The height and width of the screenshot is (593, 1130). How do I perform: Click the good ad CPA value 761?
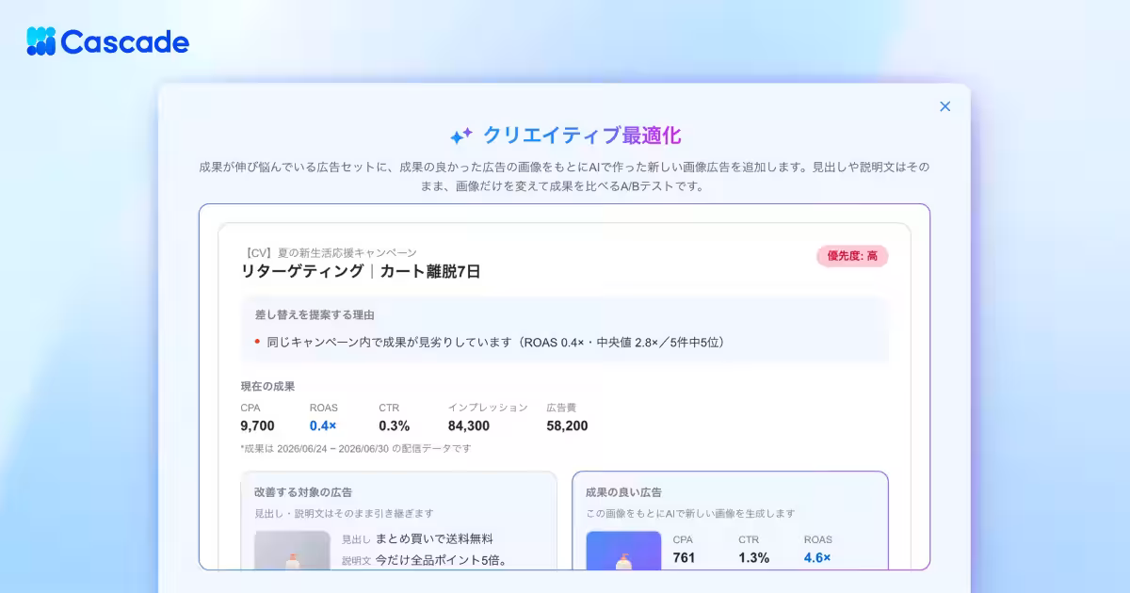pos(684,557)
